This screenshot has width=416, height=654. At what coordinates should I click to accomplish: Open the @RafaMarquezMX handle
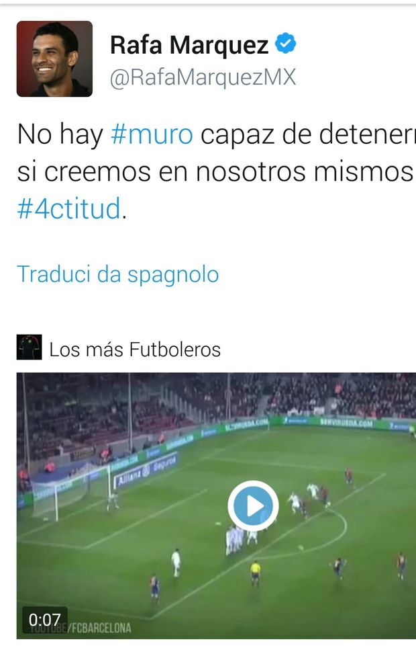click(x=203, y=77)
